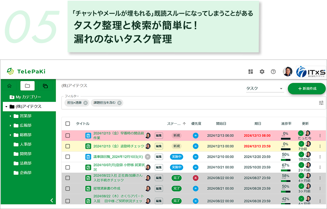
Task: Open the filter settings icon right of the filters
Action: 321,103
